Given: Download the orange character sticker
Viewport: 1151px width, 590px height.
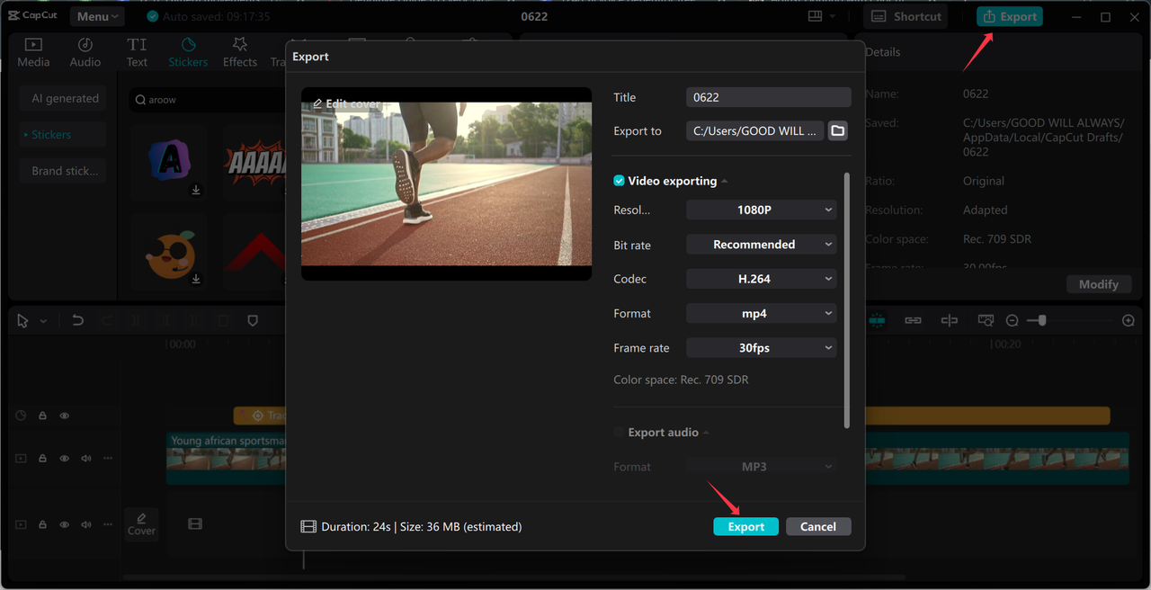Looking at the screenshot, I should (196, 280).
